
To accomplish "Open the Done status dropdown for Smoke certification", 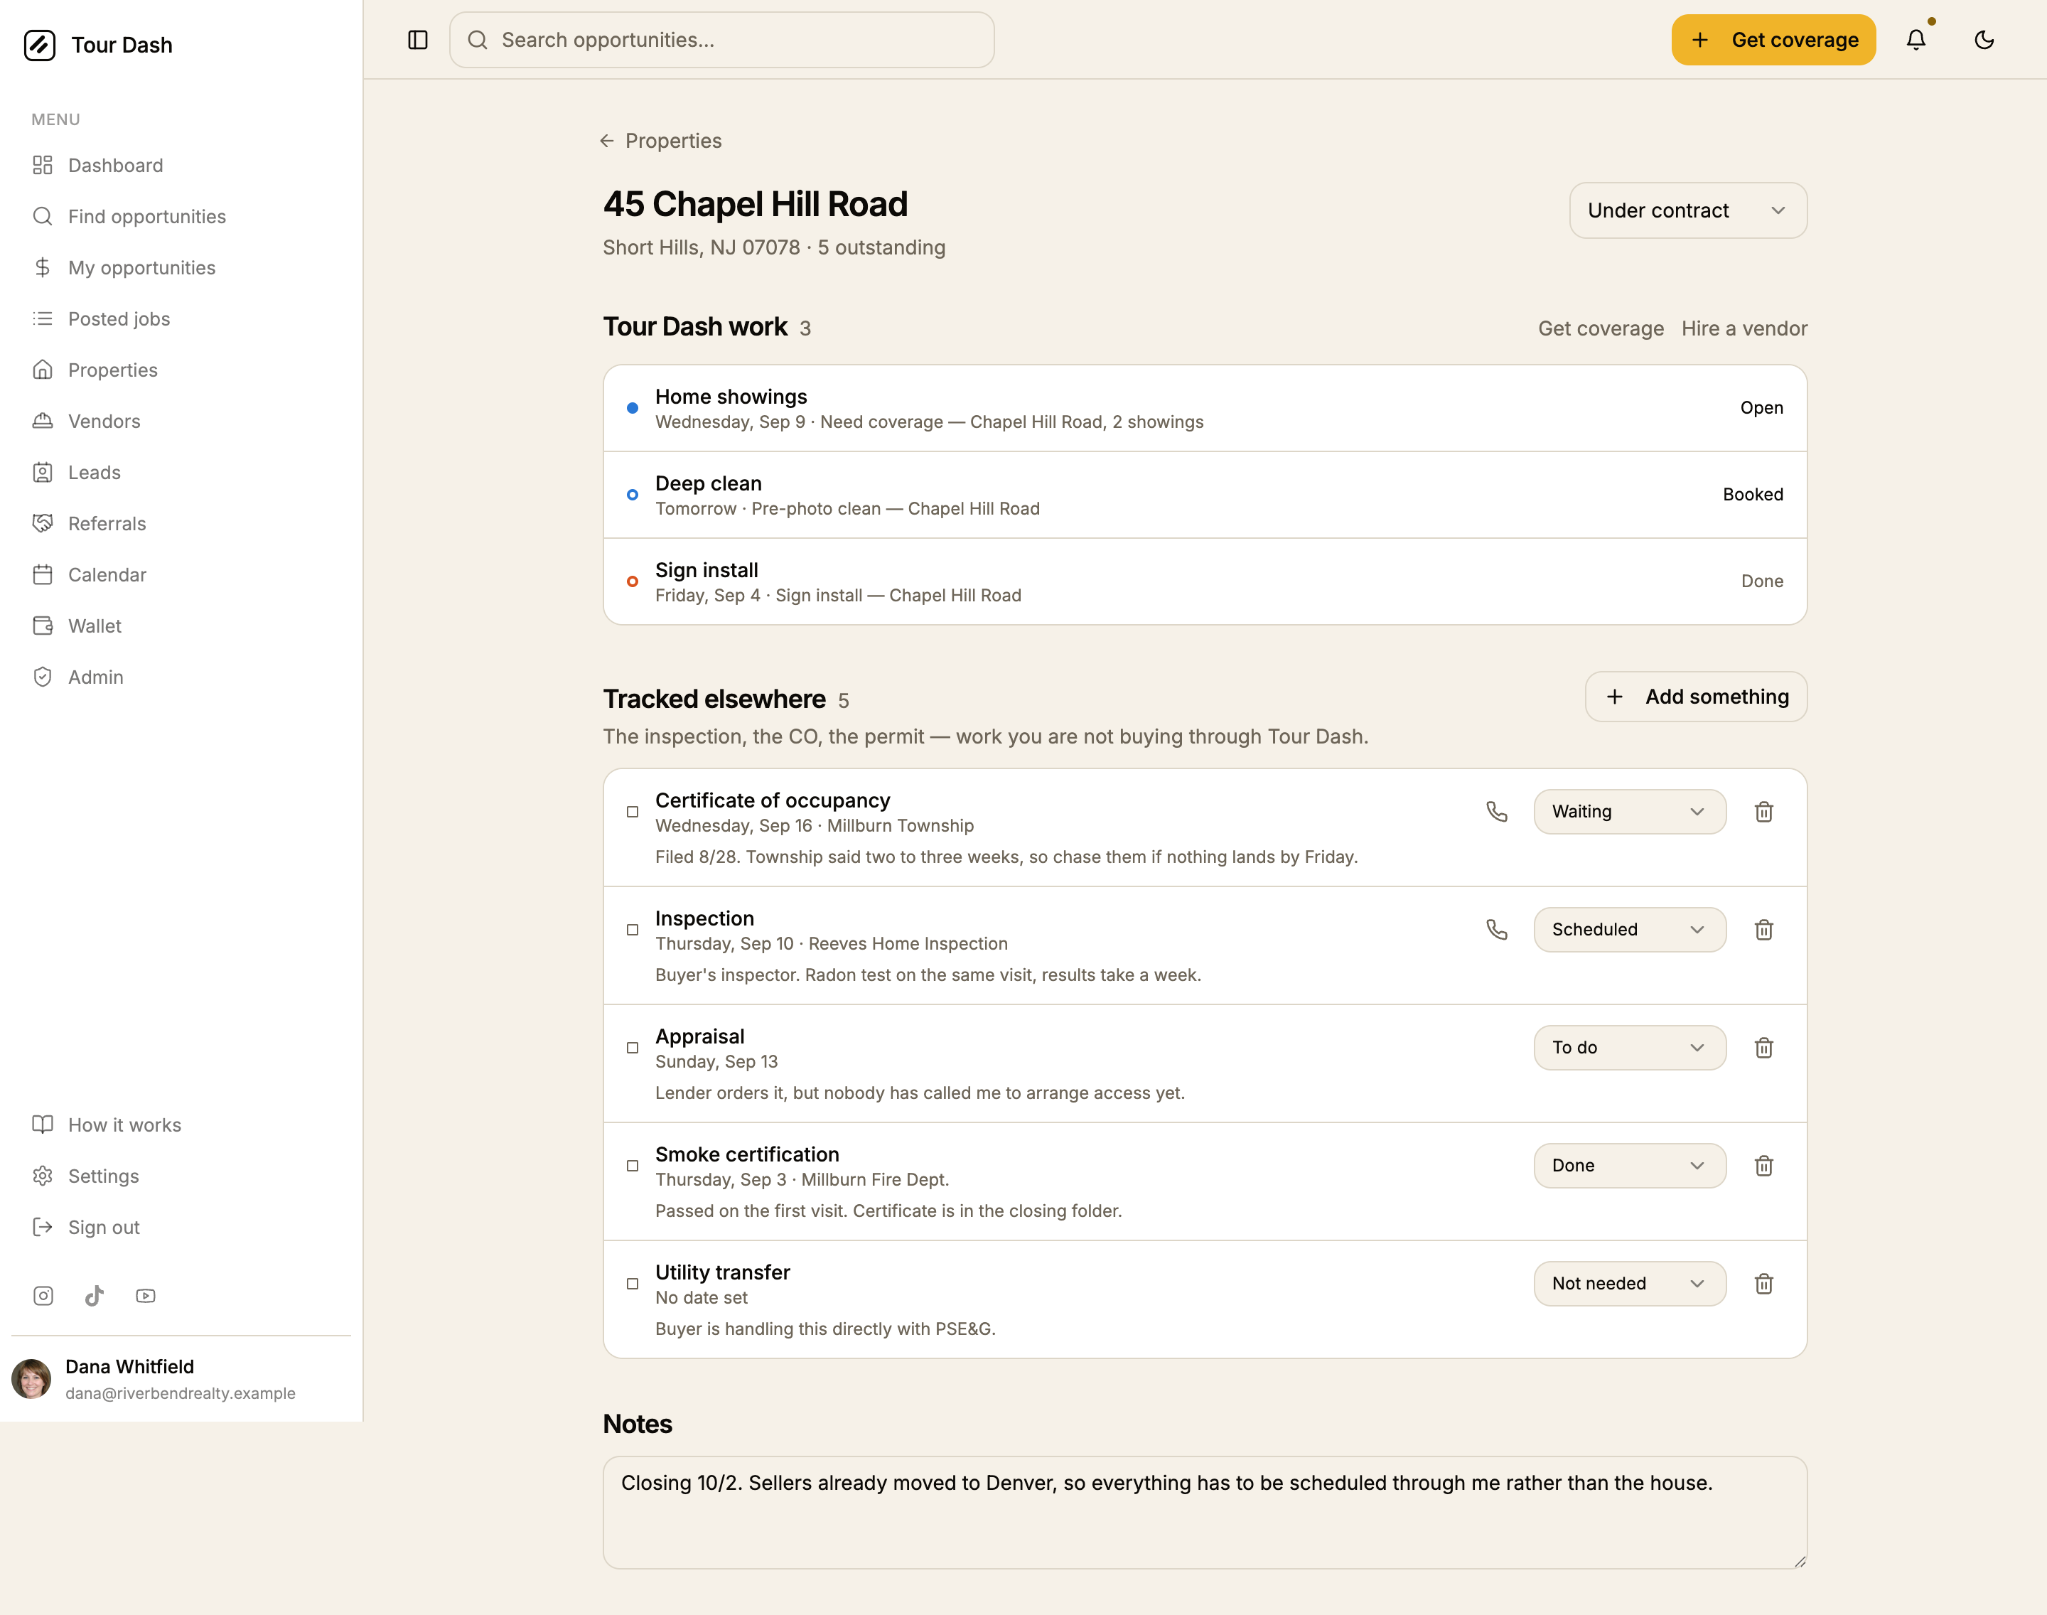I will [1629, 1166].
